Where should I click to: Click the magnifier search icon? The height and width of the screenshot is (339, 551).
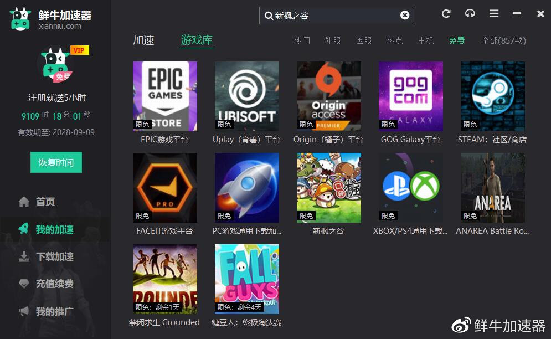coord(269,16)
